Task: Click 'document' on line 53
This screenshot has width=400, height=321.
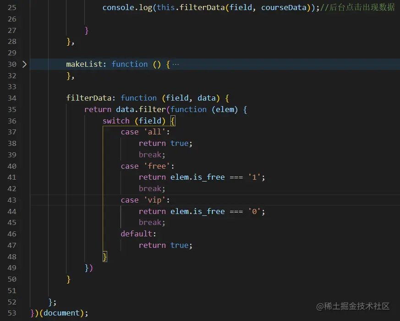Action: (x=61, y=313)
